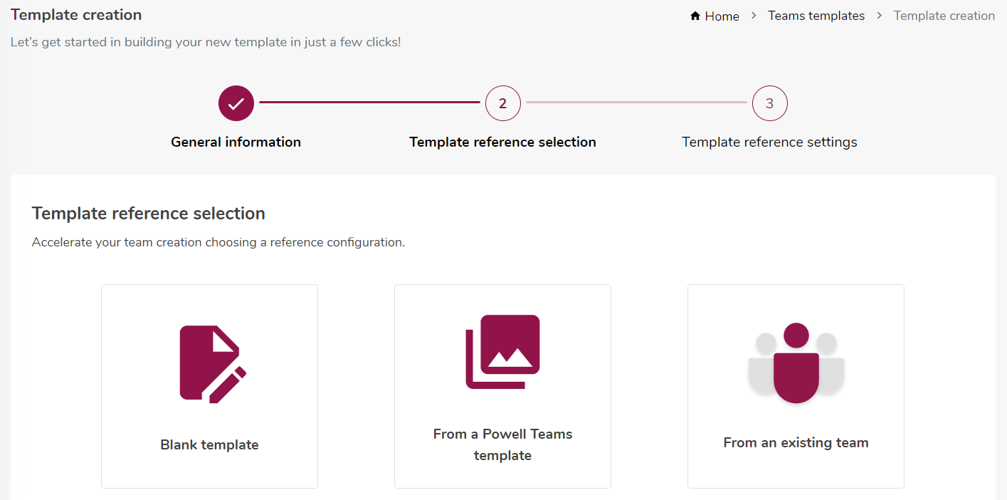Click the Template reference settings step label
Viewport: 1007px width, 500px height.
pyautogui.click(x=769, y=141)
